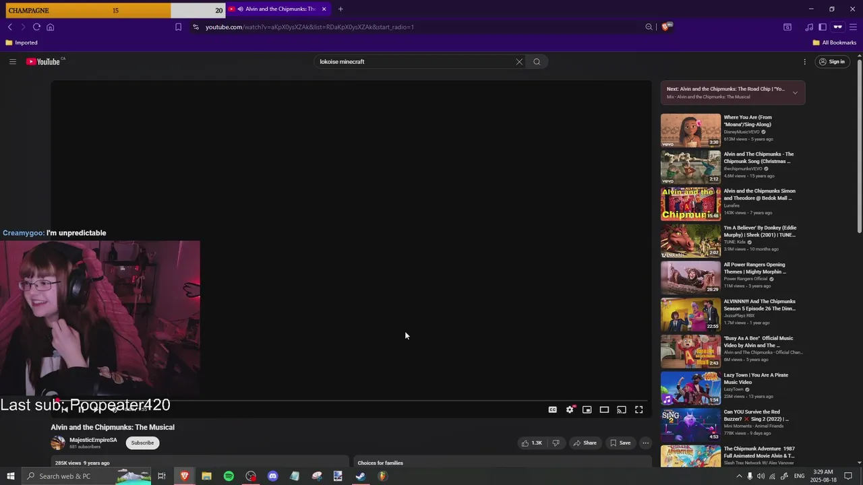Image resolution: width=863 pixels, height=485 pixels.
Task: Open the Moana 'Where You Are' thumbnail
Action: [690, 130]
